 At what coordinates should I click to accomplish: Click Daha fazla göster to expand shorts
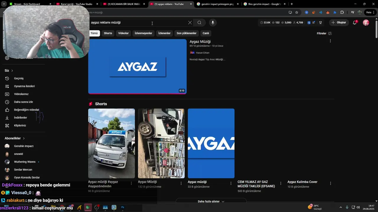tap(211, 201)
